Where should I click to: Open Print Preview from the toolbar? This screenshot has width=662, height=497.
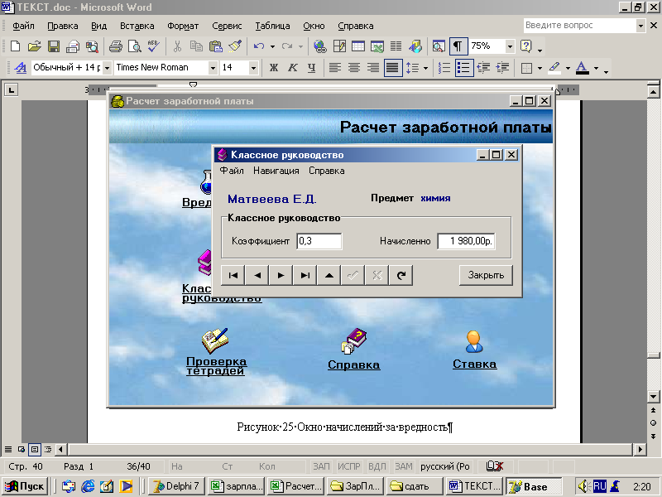pos(135,46)
